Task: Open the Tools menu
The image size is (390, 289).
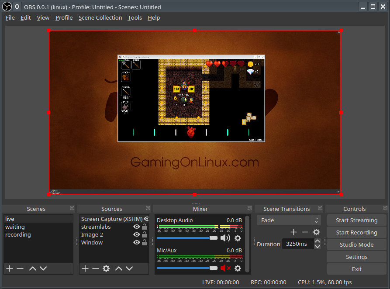Action: click(x=135, y=17)
